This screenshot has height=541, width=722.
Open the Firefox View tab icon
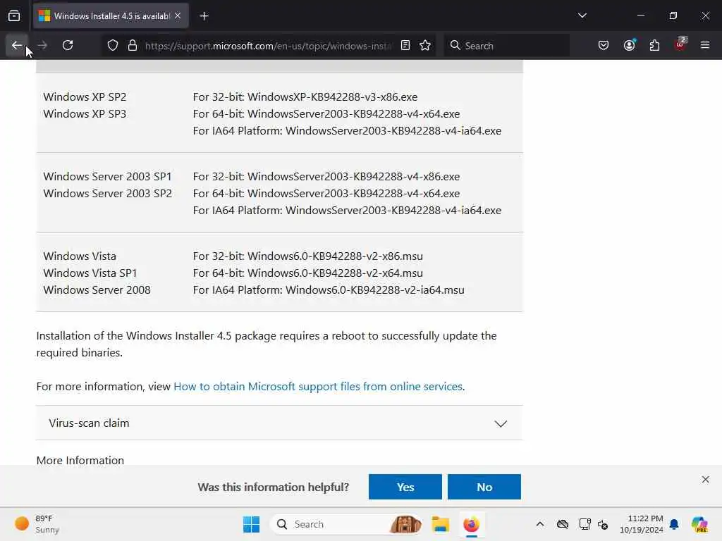14,15
